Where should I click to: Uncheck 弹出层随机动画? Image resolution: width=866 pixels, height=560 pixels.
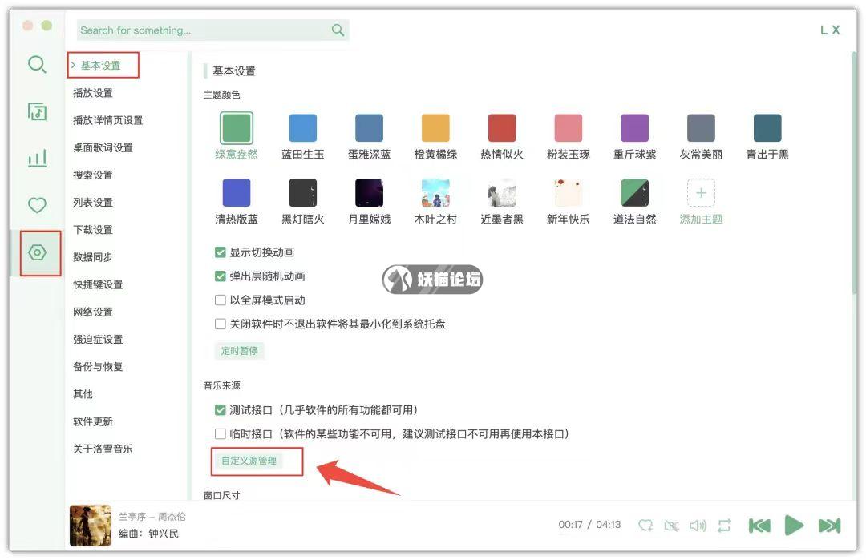pos(221,276)
